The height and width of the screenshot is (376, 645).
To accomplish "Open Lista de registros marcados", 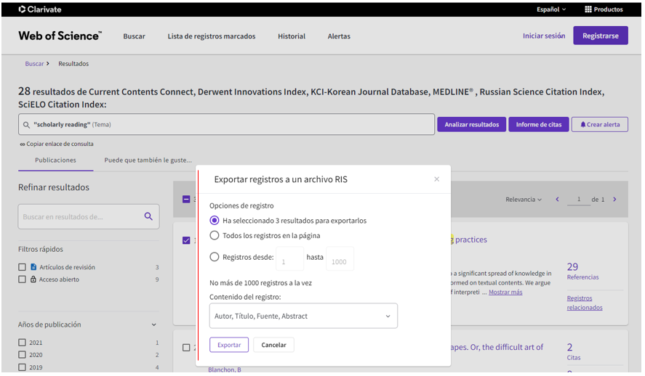I will (212, 36).
